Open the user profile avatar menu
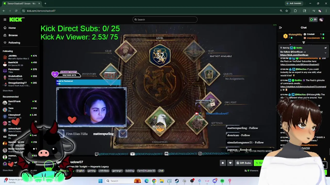 321,20
